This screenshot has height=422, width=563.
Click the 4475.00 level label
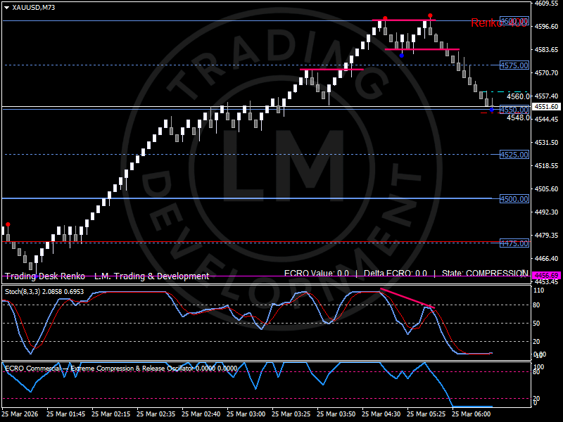click(514, 243)
